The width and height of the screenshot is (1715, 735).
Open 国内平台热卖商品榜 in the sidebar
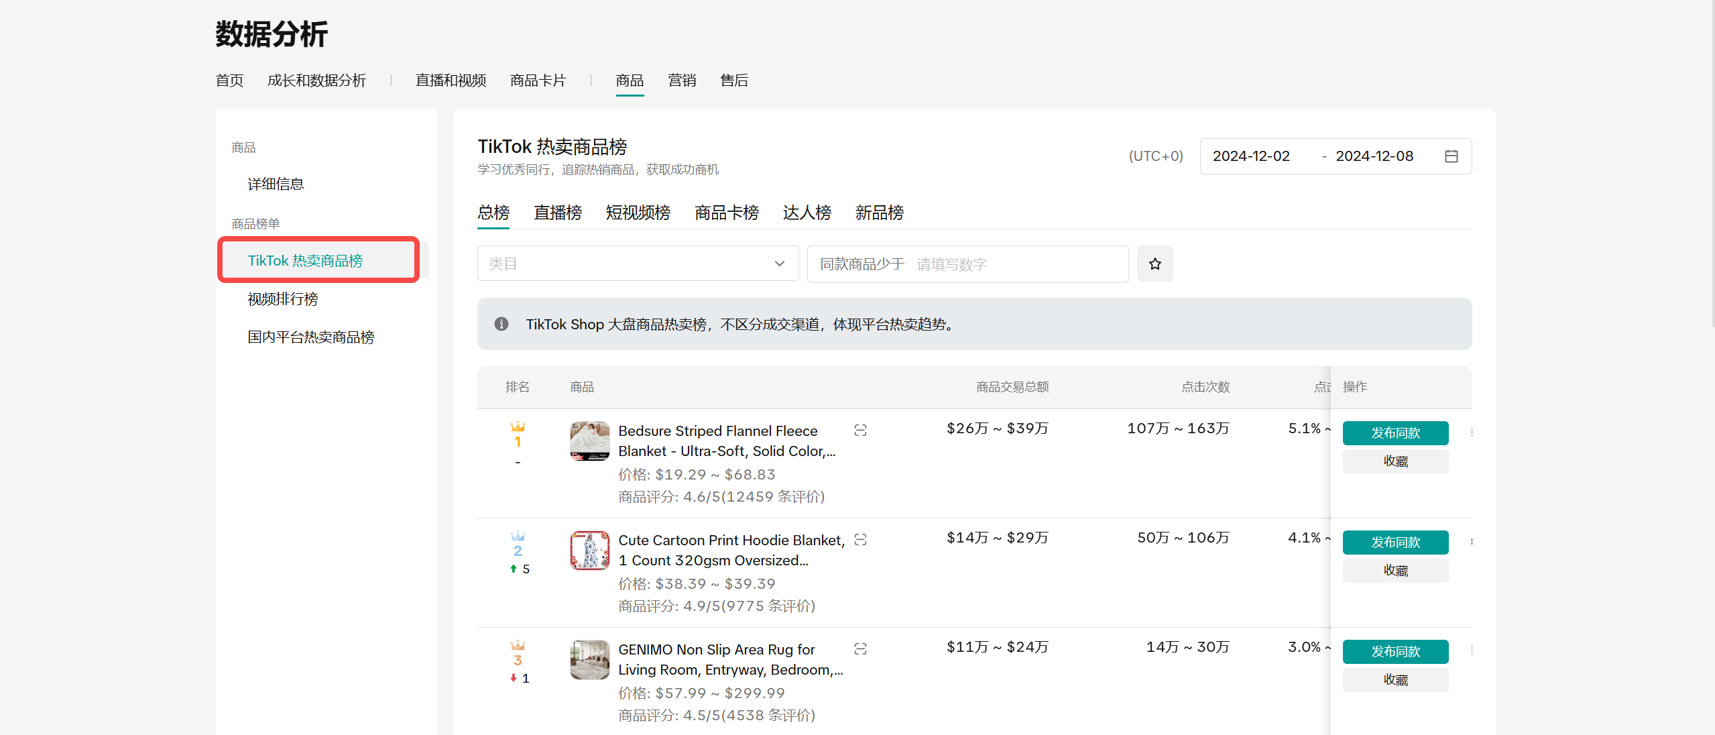[310, 337]
